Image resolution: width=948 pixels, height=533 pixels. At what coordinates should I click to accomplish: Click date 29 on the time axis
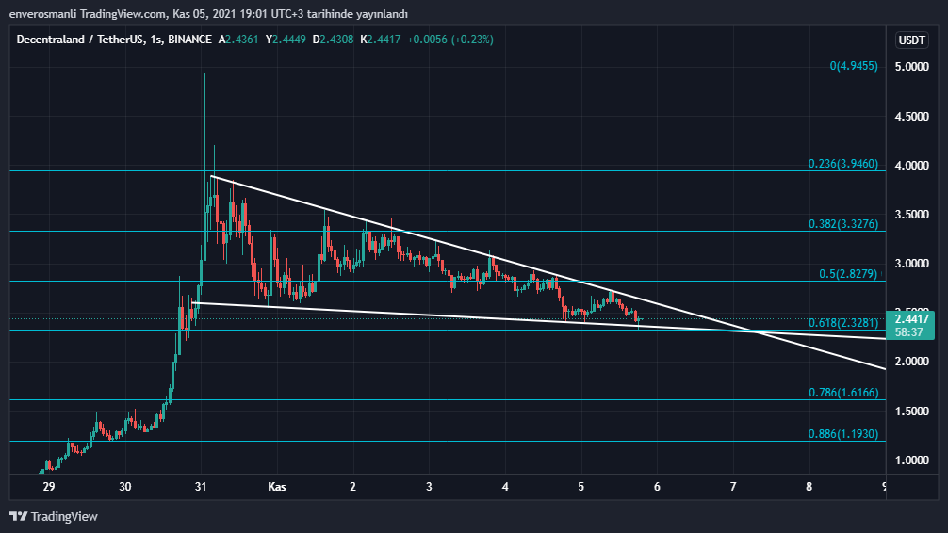[49, 487]
